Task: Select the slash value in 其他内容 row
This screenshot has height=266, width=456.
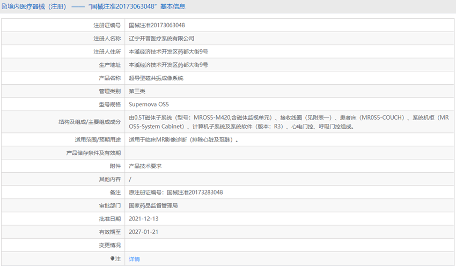Action: [130, 179]
